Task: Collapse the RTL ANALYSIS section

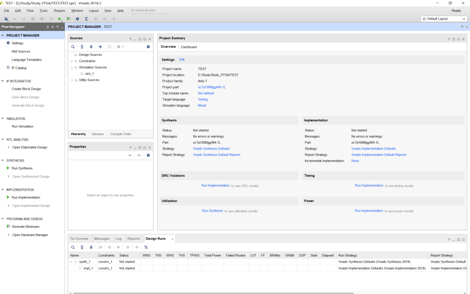Action: click(x=3, y=139)
